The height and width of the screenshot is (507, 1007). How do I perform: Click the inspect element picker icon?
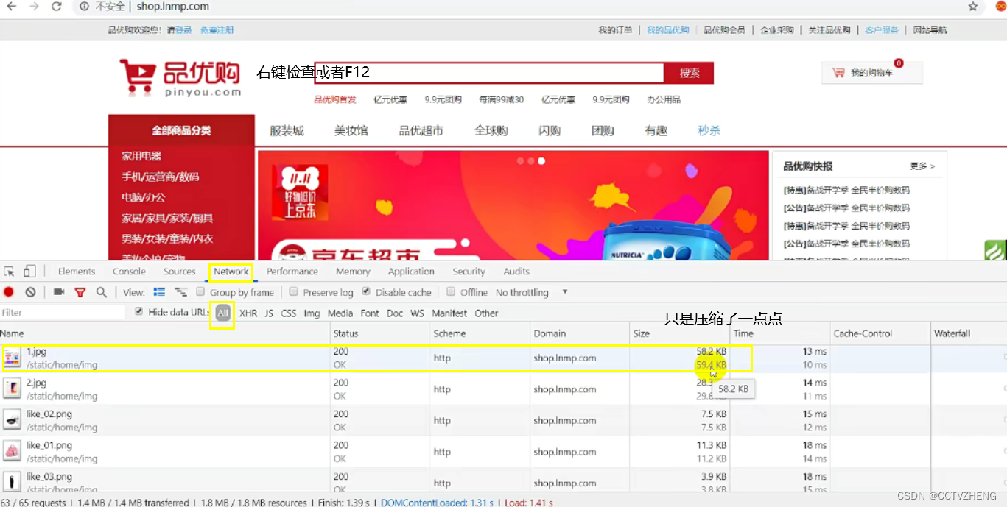pos(10,272)
